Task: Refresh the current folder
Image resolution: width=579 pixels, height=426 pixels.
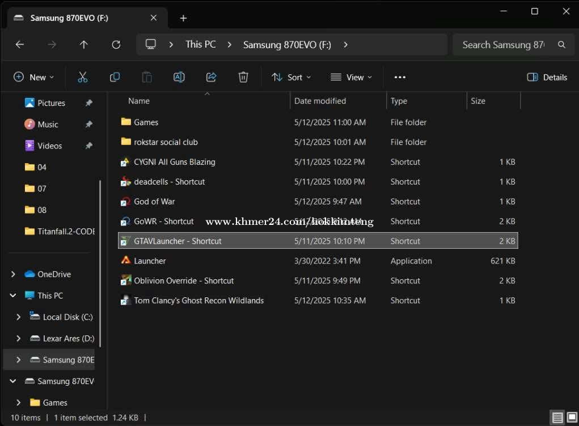Action: [x=116, y=45]
